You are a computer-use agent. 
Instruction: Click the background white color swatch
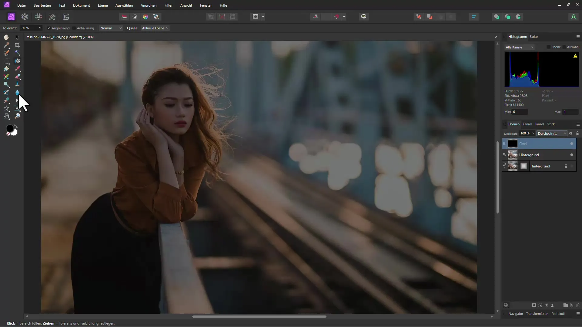click(15, 133)
